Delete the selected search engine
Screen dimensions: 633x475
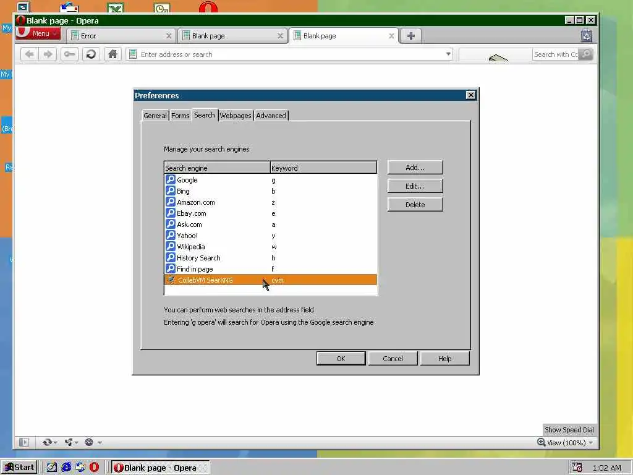pyautogui.click(x=415, y=204)
